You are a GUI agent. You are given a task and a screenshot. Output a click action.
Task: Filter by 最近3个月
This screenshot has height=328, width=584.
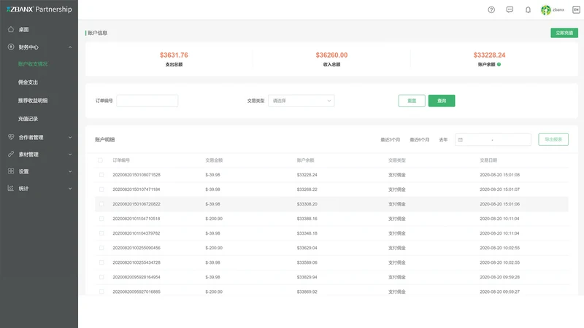point(390,140)
